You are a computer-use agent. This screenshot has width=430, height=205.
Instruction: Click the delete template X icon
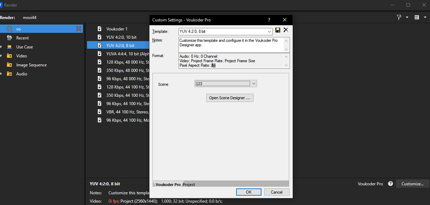[286, 30]
